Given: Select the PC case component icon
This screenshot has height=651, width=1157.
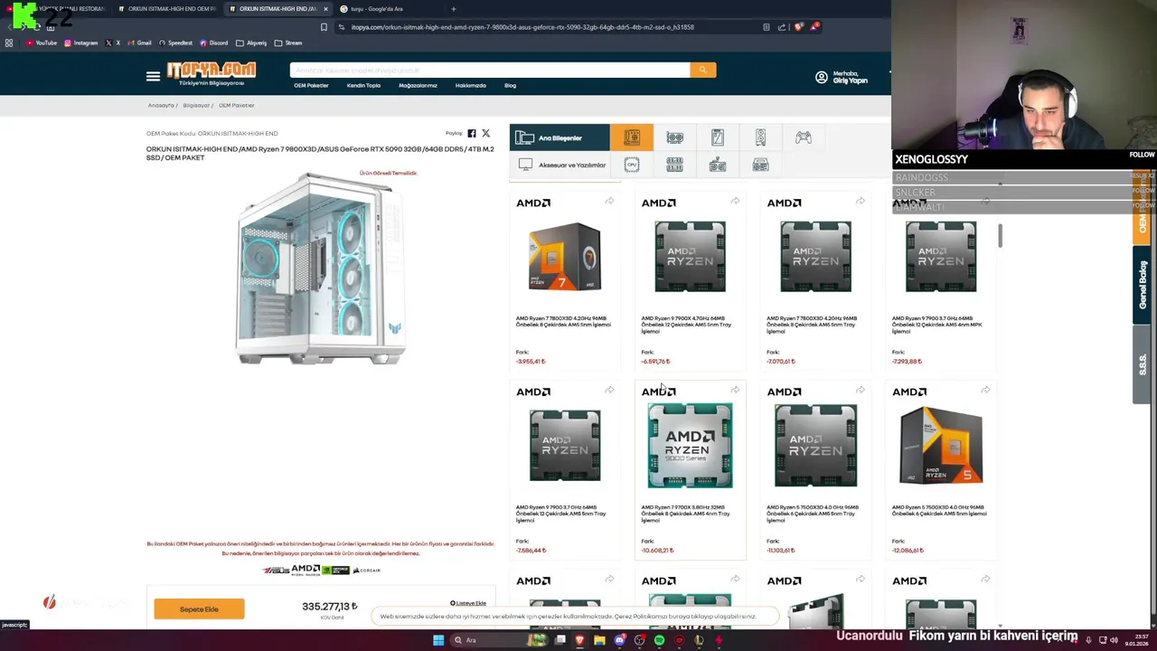Looking at the screenshot, I should click(760, 137).
